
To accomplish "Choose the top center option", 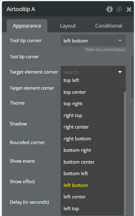I will point(74,92).
